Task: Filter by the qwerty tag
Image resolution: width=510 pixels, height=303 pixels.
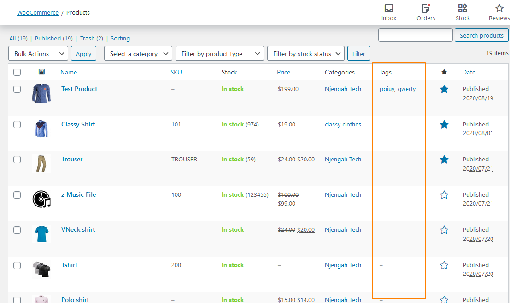Action: coord(406,89)
